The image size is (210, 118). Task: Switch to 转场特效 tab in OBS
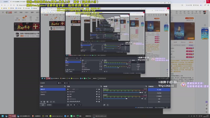coord(49,105)
